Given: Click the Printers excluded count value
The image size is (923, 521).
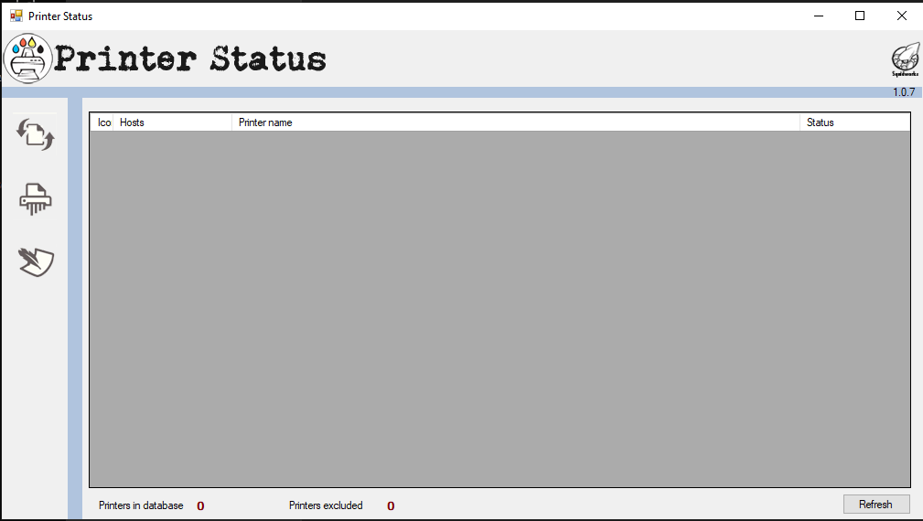Looking at the screenshot, I should click(391, 506).
